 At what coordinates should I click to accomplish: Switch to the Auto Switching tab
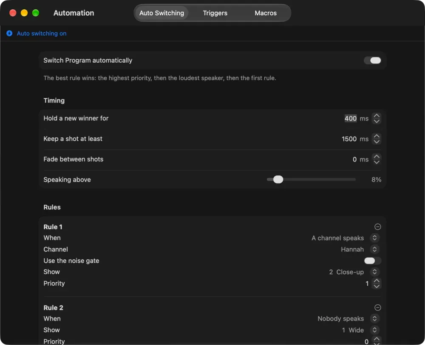(161, 13)
